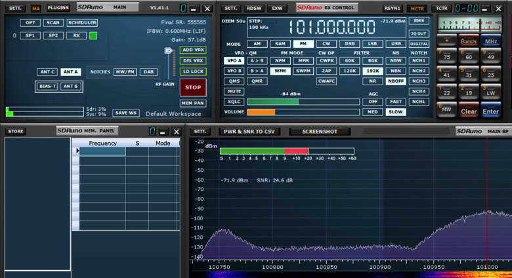Viewport: 512px width, 278px height.
Task: Click the red Clear keypad button
Action: click(469, 111)
